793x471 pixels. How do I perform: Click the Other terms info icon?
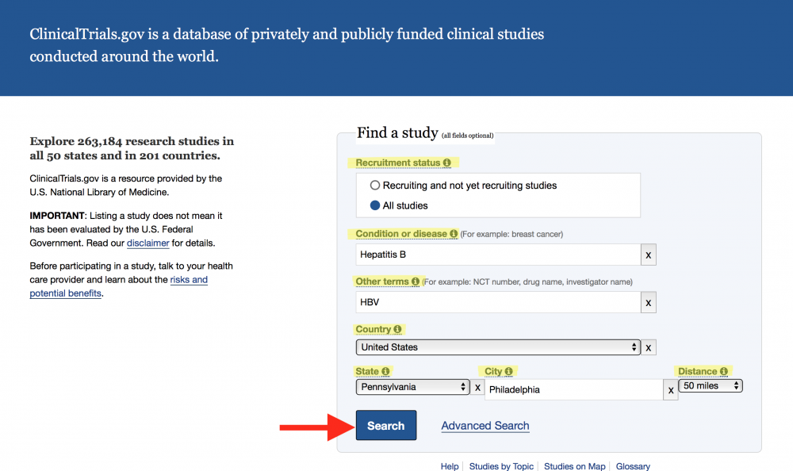(416, 281)
